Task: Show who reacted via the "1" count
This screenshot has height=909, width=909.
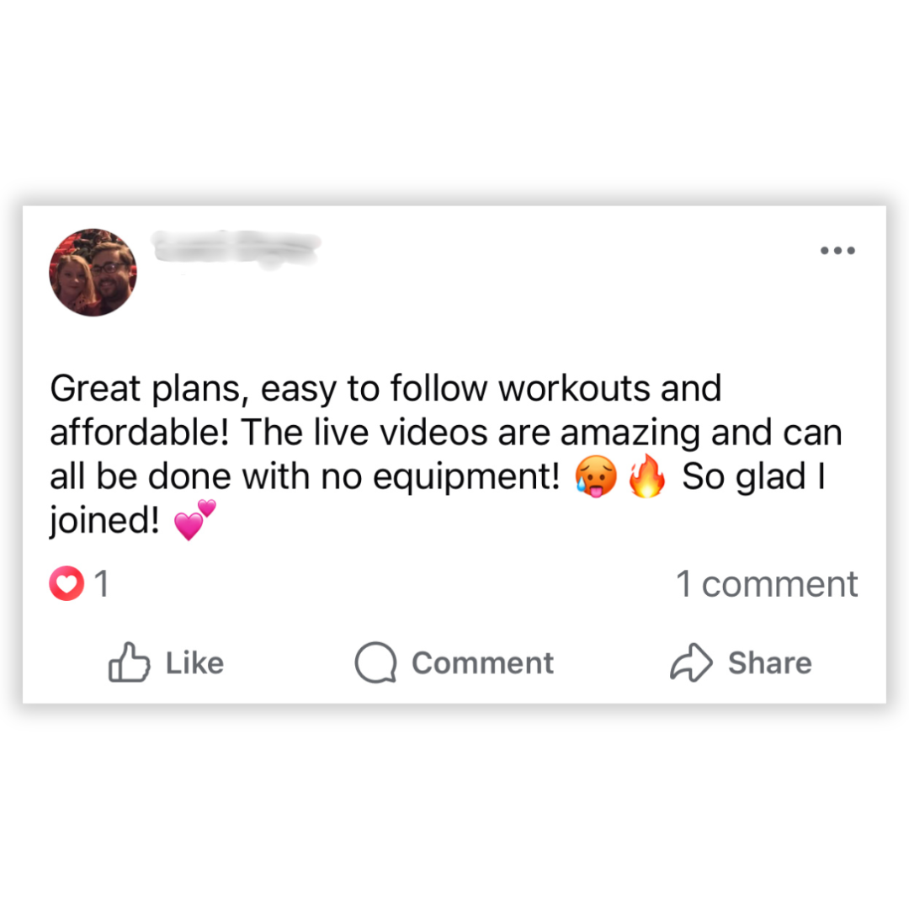Action: click(x=102, y=583)
